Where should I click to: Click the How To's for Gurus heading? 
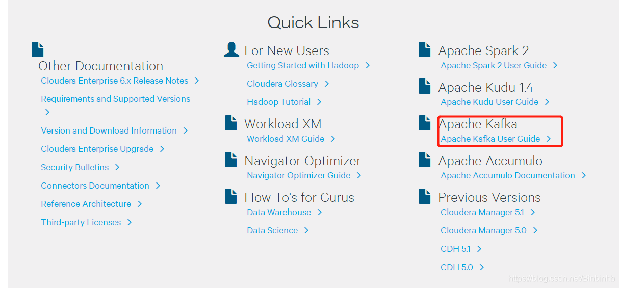[x=300, y=197]
